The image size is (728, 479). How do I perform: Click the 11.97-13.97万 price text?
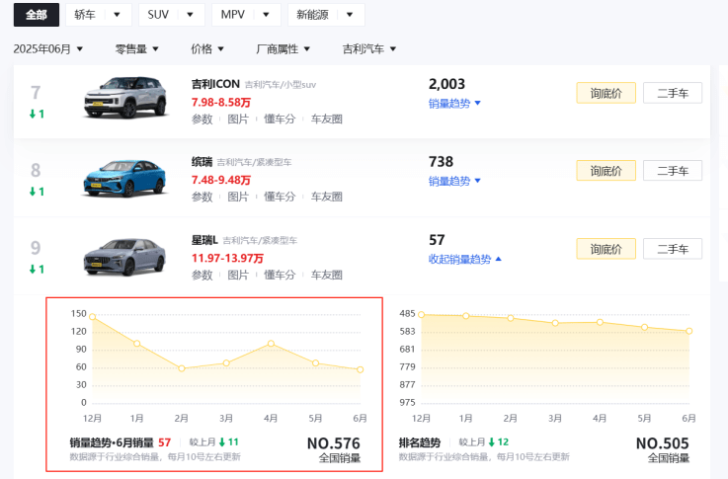[227, 258]
